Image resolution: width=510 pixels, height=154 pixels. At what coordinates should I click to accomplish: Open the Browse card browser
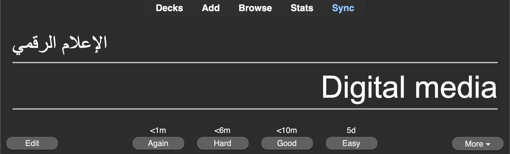pos(255,8)
